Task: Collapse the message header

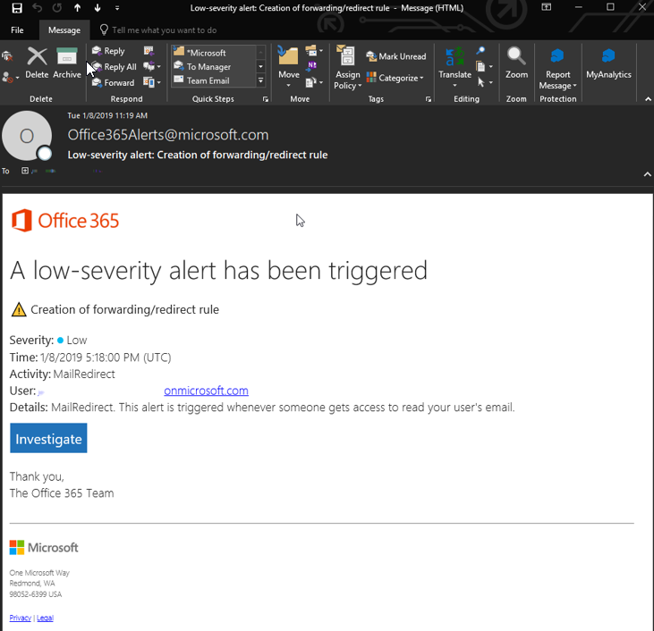Action: (x=648, y=174)
